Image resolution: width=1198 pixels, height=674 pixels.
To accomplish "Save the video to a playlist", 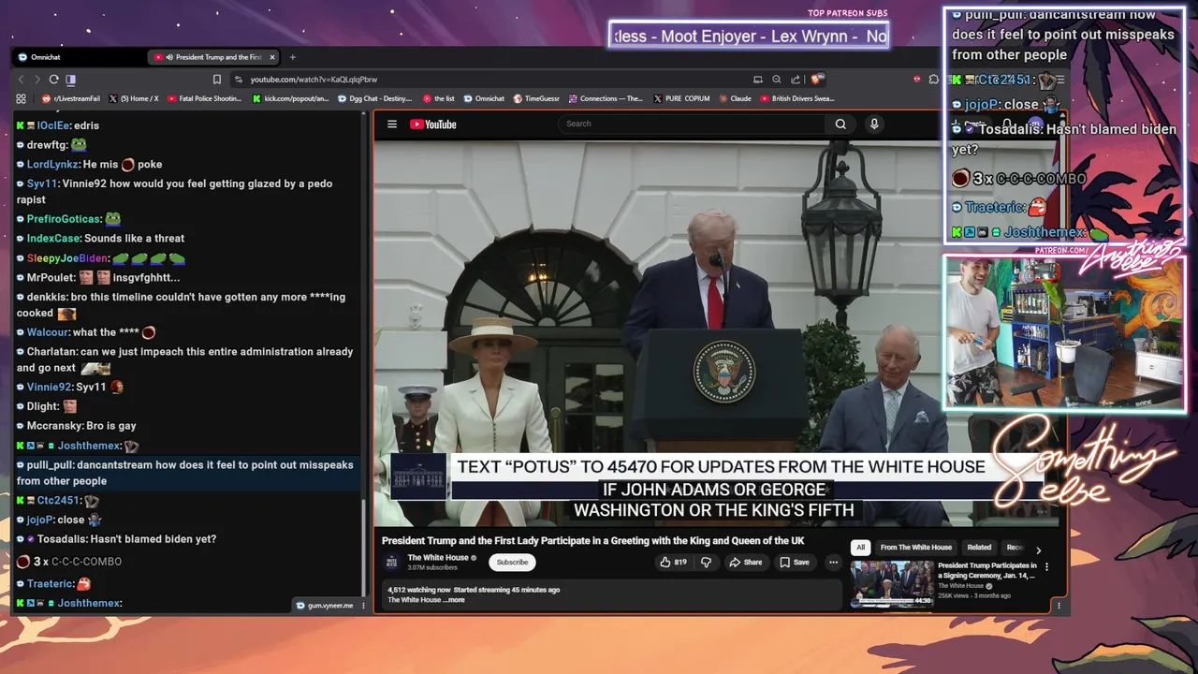I will [795, 563].
